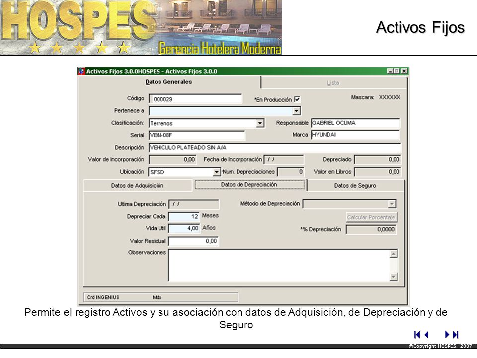Minimize the Activos Fijos window

390,71
